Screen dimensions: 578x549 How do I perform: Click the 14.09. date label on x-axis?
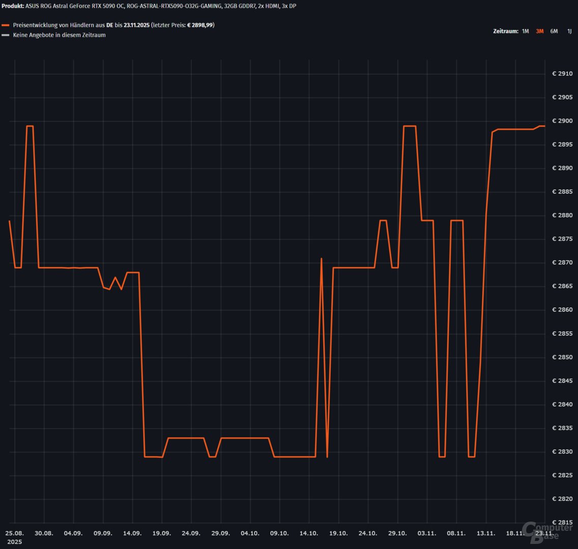tap(132, 533)
